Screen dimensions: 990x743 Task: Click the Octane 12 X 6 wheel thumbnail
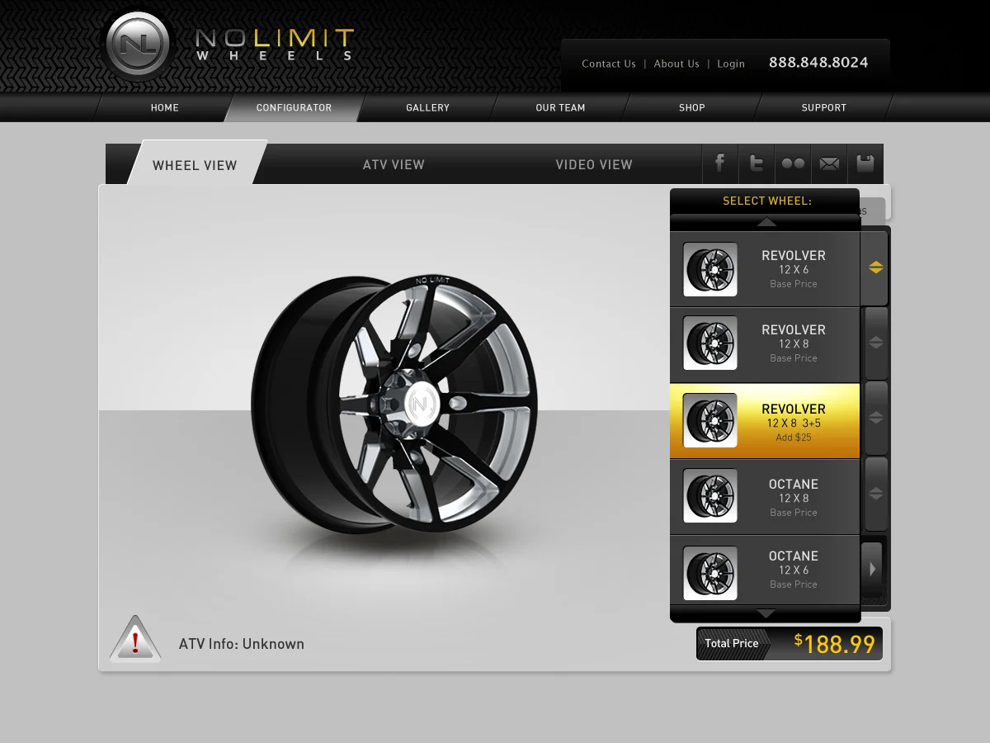click(x=710, y=573)
